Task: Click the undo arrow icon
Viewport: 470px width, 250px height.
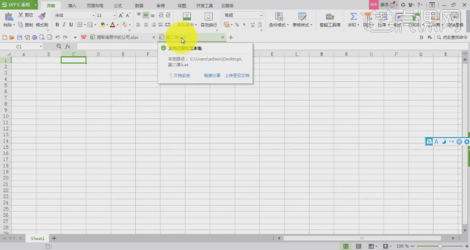Action: pyautogui.click(x=57, y=38)
